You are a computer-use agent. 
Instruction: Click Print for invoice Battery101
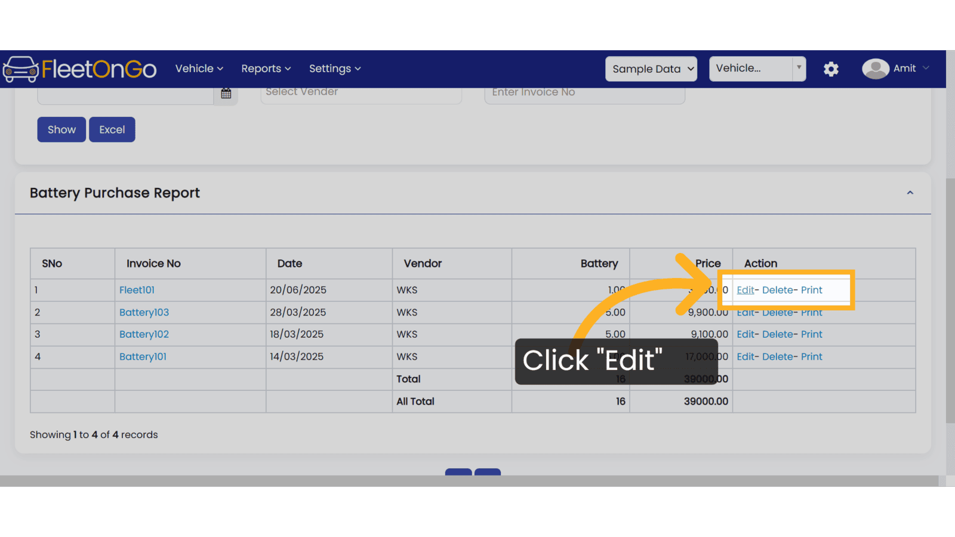pyautogui.click(x=812, y=357)
